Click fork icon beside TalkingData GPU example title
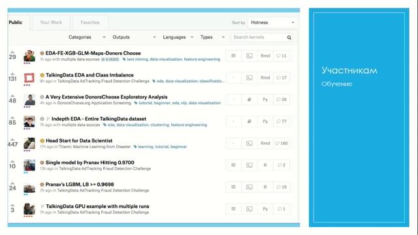This screenshot has width=418, height=235. [42, 206]
